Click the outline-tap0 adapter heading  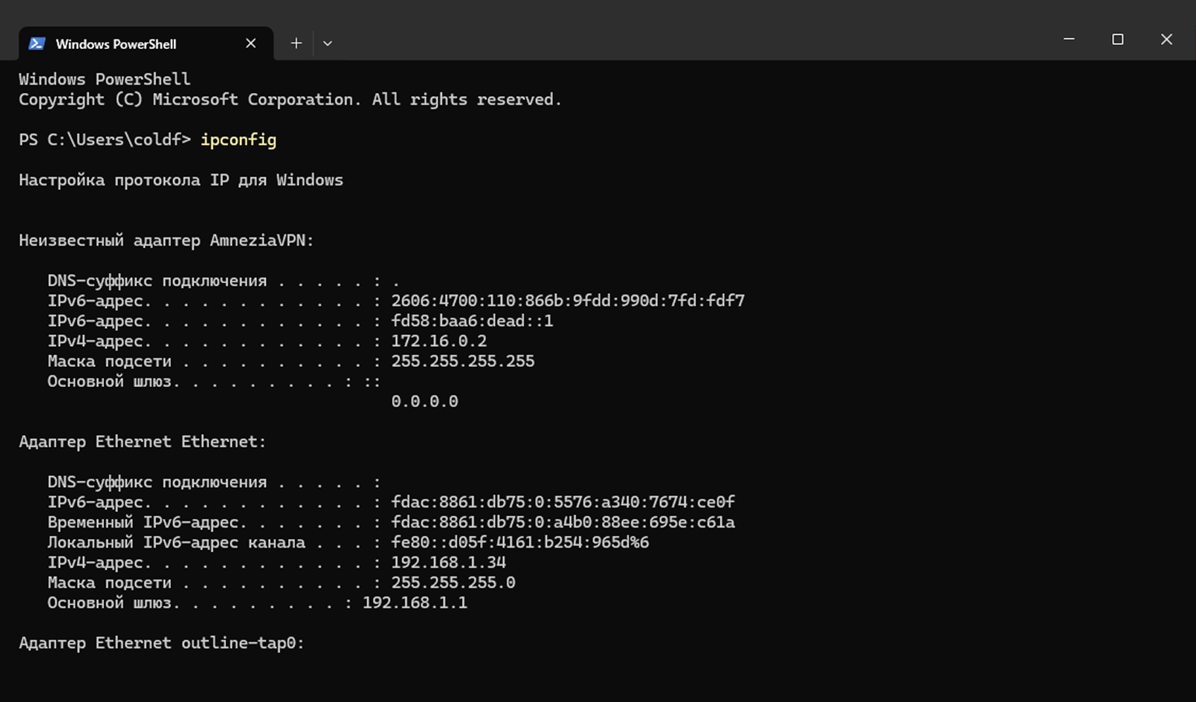pos(162,644)
